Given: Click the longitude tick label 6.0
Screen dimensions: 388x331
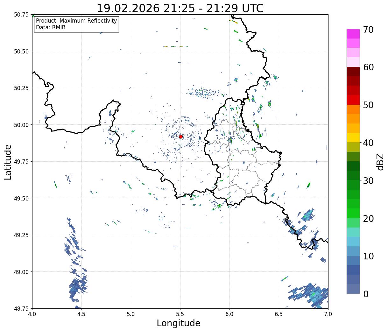Looking at the screenshot, I should click(229, 314).
